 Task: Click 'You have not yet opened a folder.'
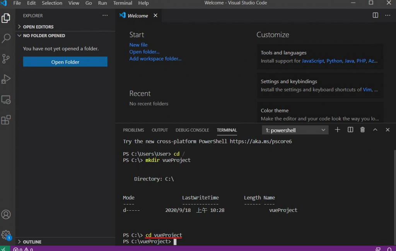click(x=61, y=48)
